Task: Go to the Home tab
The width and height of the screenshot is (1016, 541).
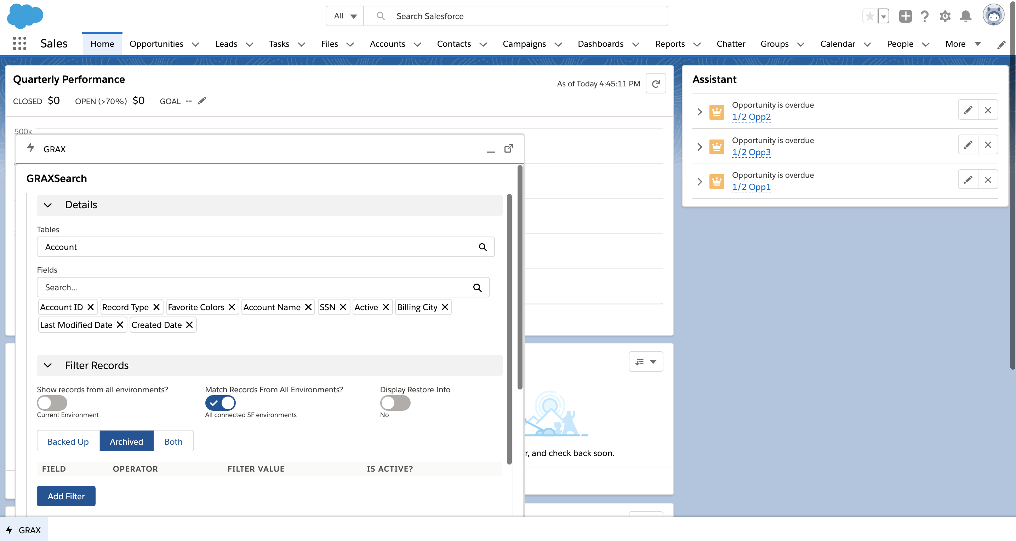Action: 102,44
